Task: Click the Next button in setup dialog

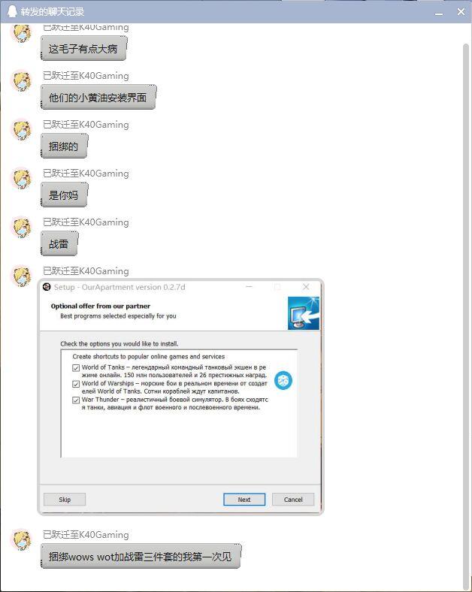Action: tap(244, 500)
